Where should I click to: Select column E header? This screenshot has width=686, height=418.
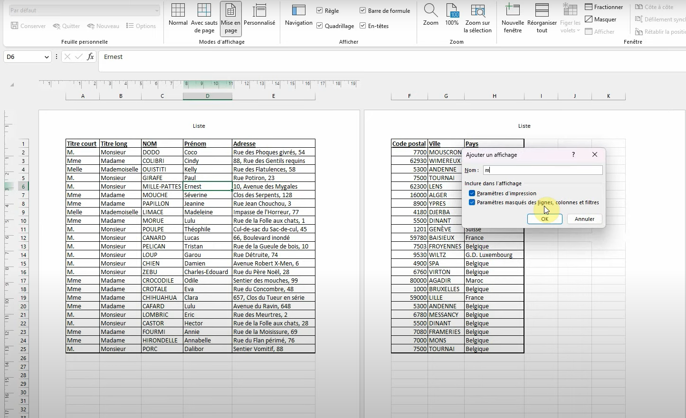pyautogui.click(x=274, y=96)
